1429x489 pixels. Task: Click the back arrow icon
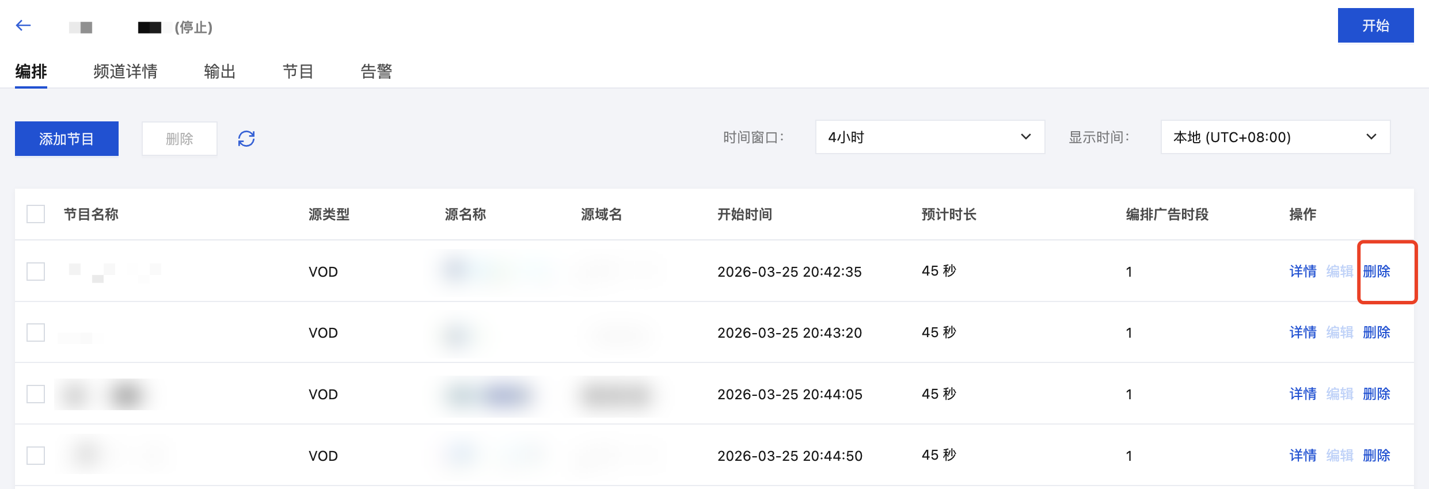pyautogui.click(x=23, y=25)
